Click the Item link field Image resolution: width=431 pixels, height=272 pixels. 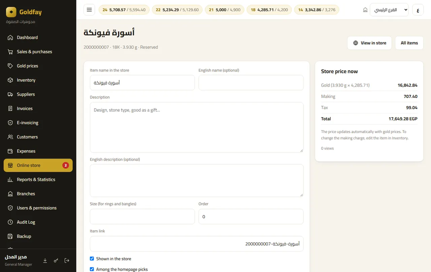(x=197, y=244)
